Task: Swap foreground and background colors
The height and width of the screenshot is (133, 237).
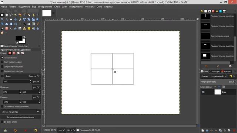Action: point(24,37)
